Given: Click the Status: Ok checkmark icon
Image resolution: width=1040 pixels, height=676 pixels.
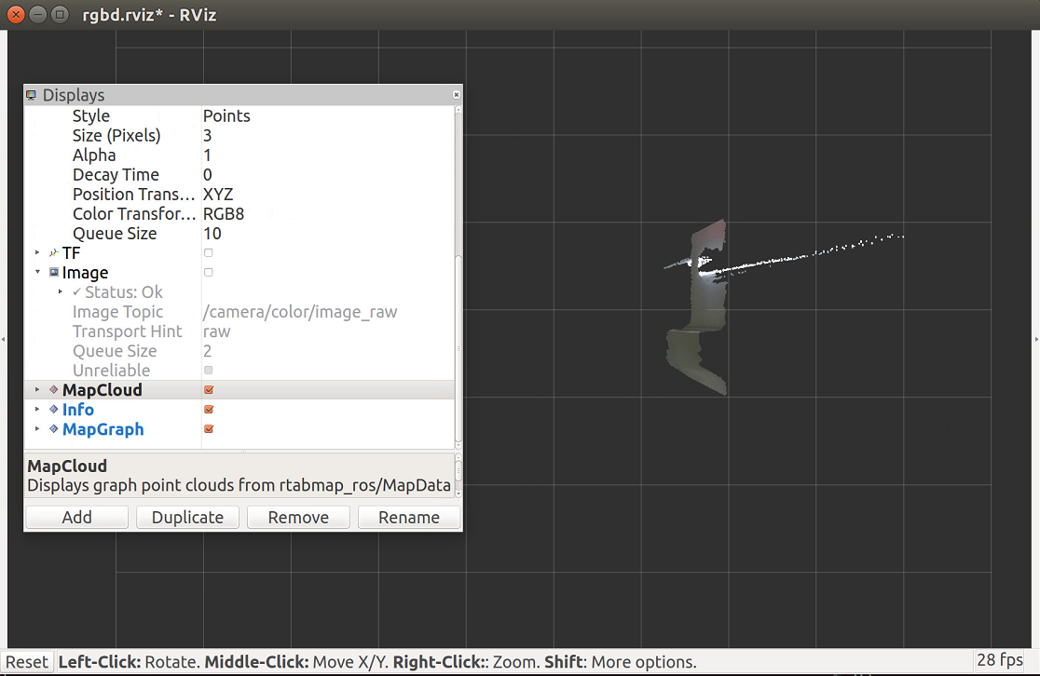Looking at the screenshot, I should (76, 292).
